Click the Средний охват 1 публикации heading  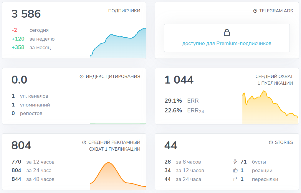tap(274, 80)
